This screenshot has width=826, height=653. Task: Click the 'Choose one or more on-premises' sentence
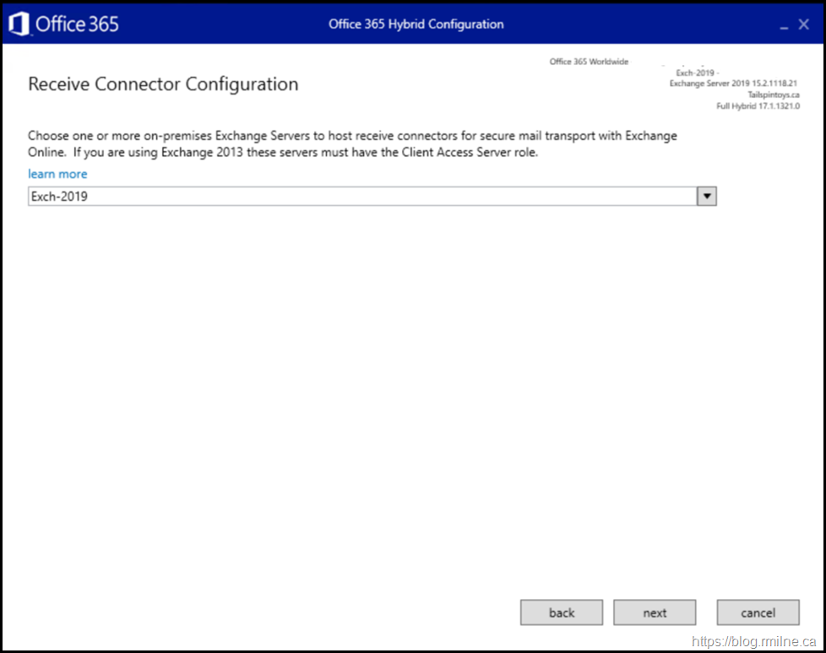point(352,135)
